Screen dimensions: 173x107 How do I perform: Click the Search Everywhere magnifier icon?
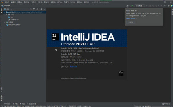[x=165, y=6]
